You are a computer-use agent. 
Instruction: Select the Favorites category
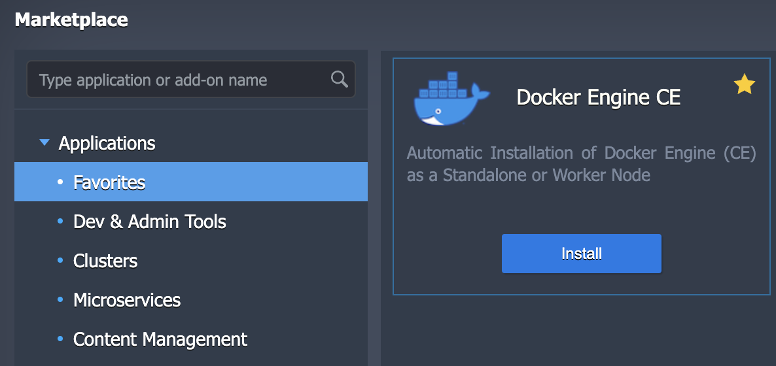click(191, 182)
